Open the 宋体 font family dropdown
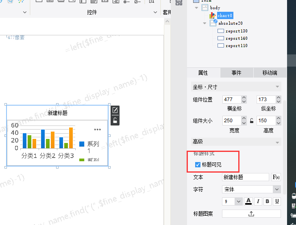The width and height of the screenshot is (296, 225). [x=277, y=189]
